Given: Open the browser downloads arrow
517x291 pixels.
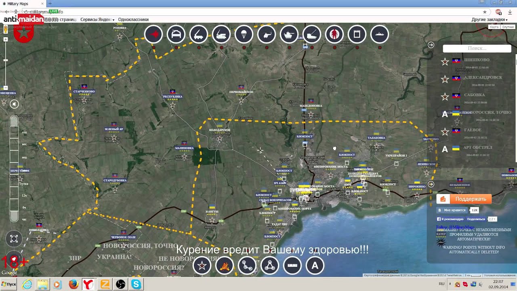Looking at the screenshot, I should (510, 12).
